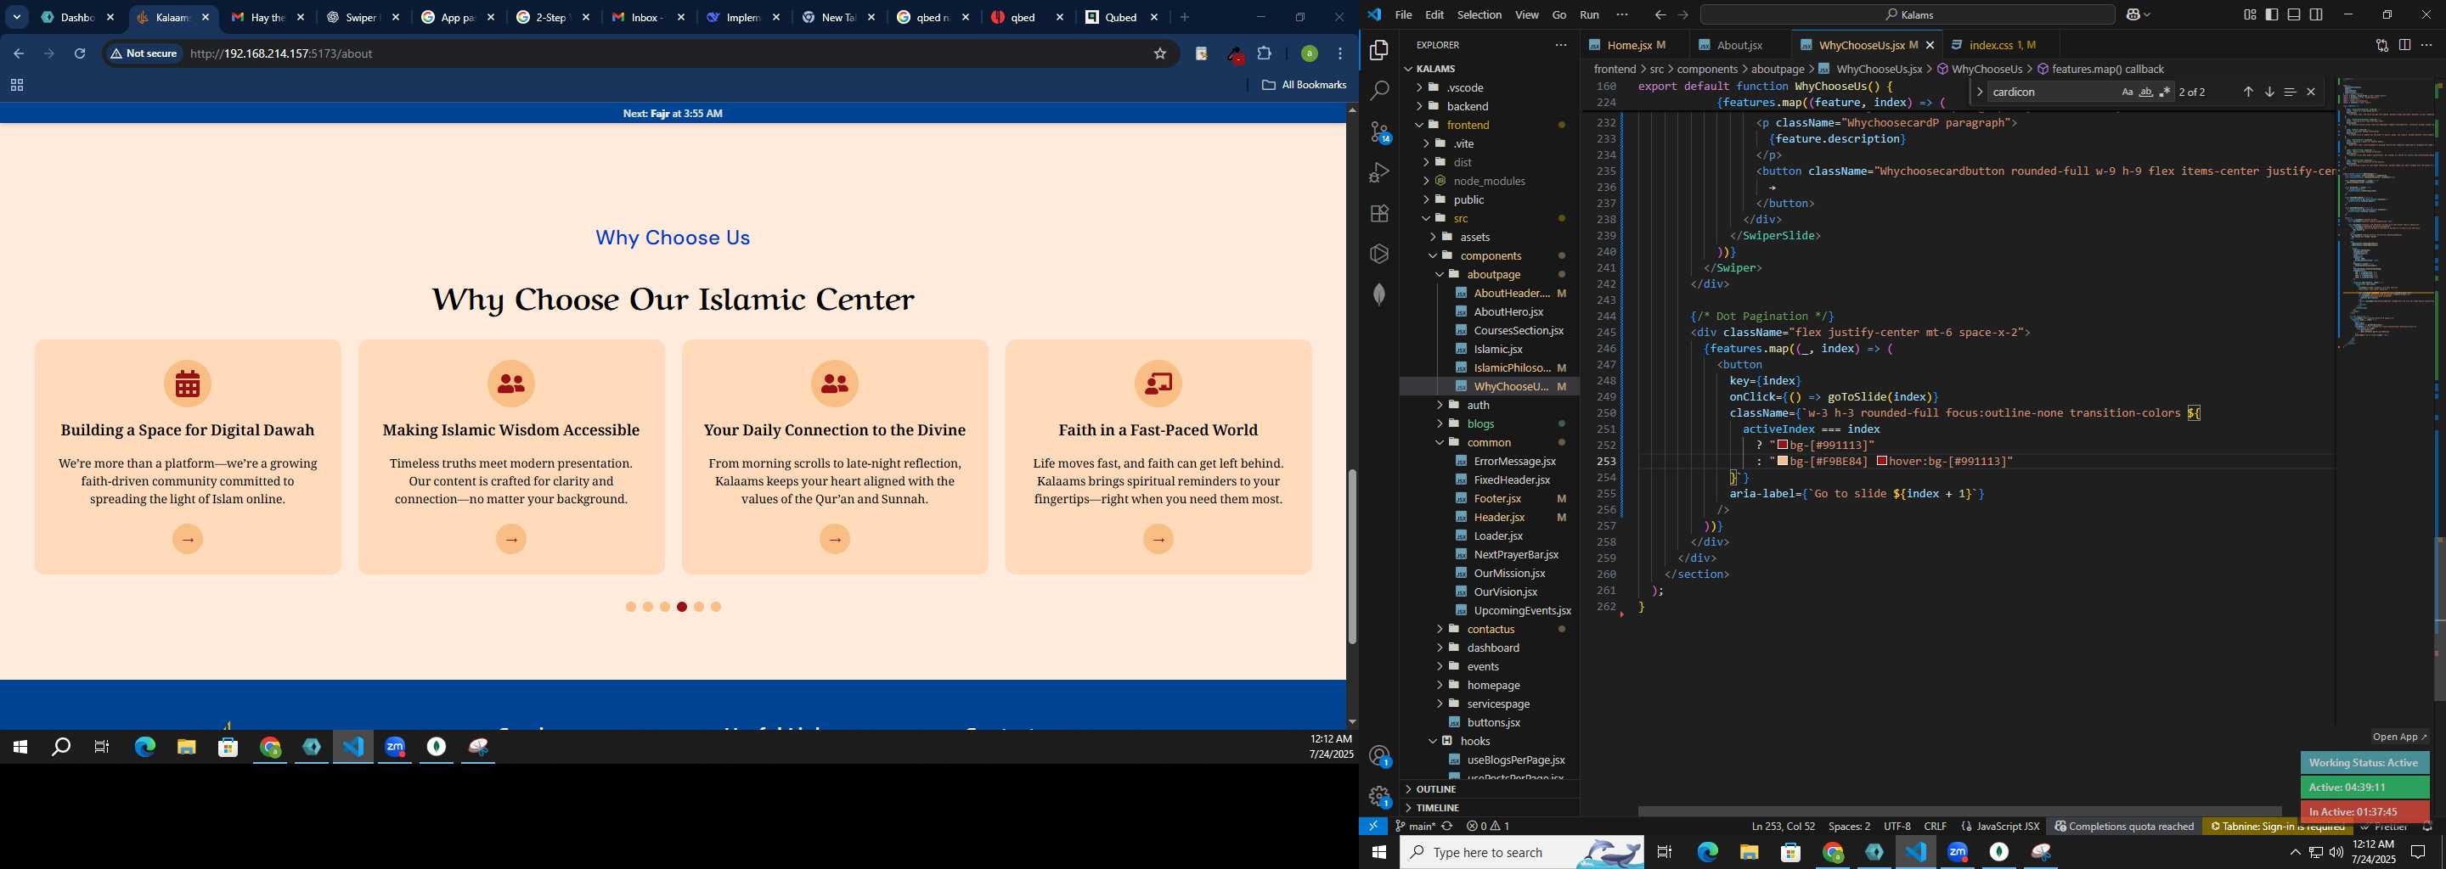Toggle Match Whole Word in find widget

pyautogui.click(x=2146, y=92)
